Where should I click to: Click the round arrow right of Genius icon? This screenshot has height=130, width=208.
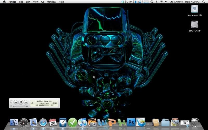coord(56,103)
